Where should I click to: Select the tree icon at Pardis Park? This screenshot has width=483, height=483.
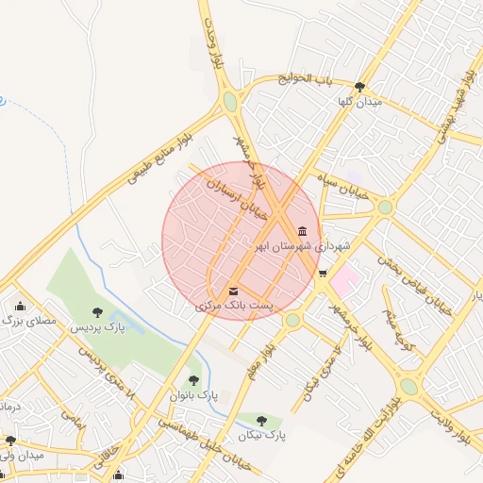point(97,312)
